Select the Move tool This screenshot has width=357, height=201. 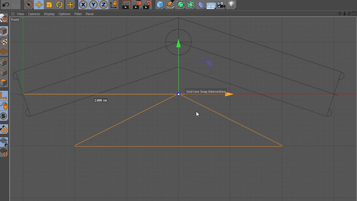[39, 4]
